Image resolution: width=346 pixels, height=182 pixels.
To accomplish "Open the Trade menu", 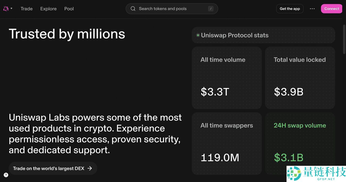I will click(x=26, y=8).
